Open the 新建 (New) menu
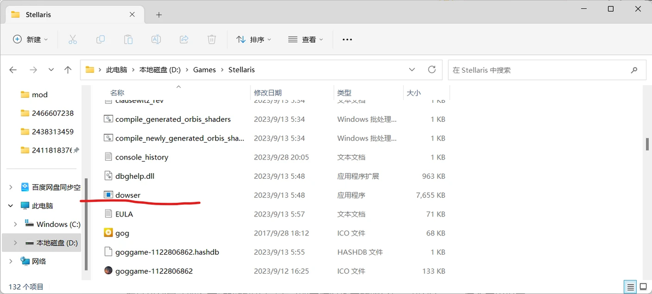The height and width of the screenshot is (294, 652). [x=30, y=39]
